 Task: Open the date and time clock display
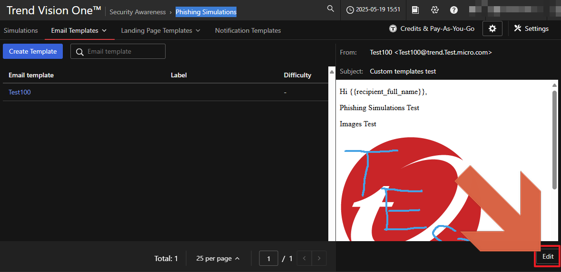[373, 9]
